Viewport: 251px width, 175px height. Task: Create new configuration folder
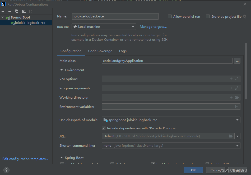(24, 11)
